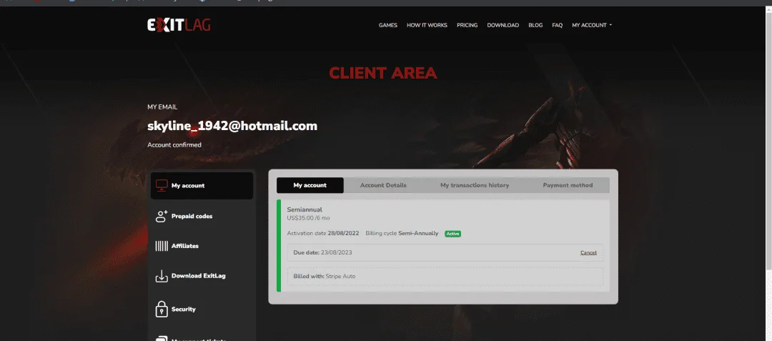Image resolution: width=772 pixels, height=341 pixels.
Task: Click the Security padlock icon
Action: pos(162,309)
